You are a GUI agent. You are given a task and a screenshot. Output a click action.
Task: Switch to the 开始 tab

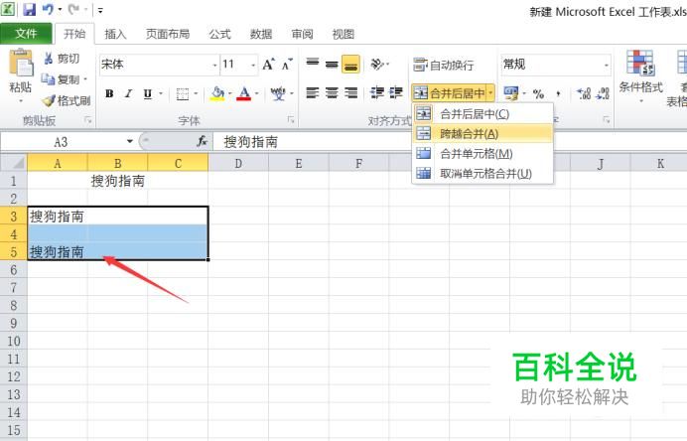pos(74,34)
